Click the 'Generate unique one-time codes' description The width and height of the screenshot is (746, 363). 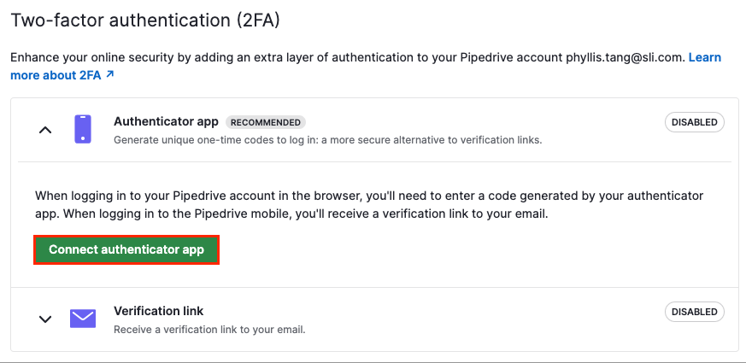(328, 140)
